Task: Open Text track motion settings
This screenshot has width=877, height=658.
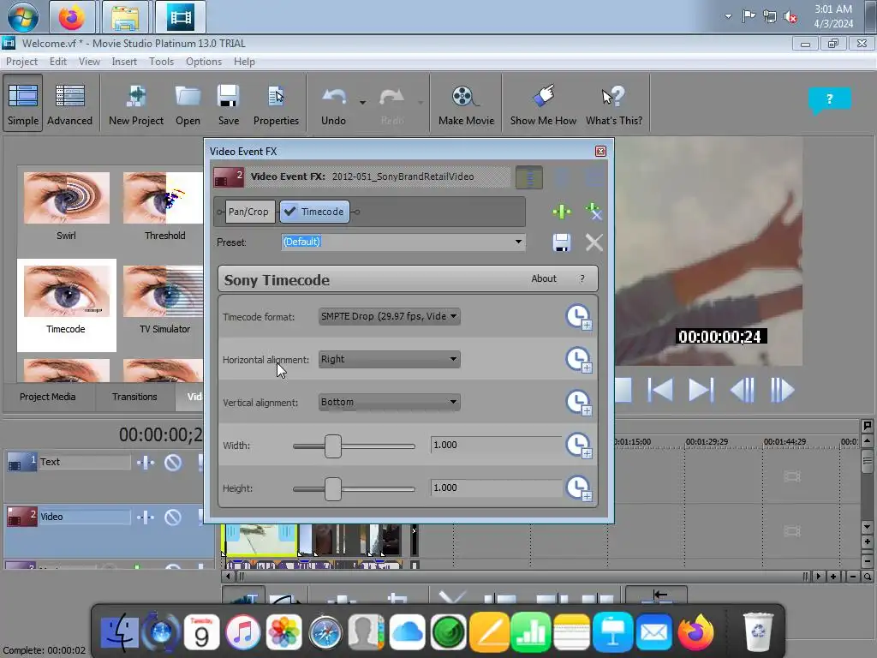Action: coord(146,463)
